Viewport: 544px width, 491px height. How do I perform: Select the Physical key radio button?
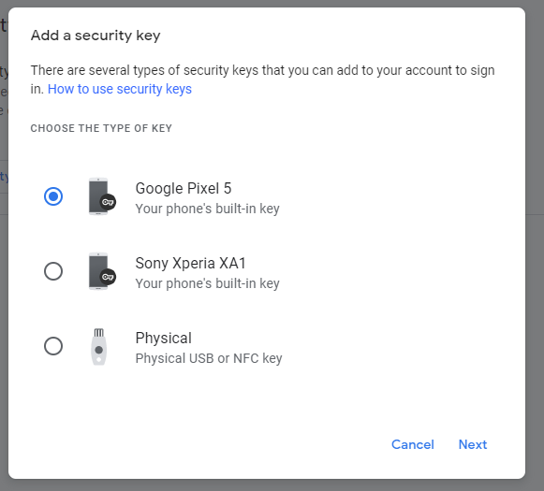(x=53, y=346)
